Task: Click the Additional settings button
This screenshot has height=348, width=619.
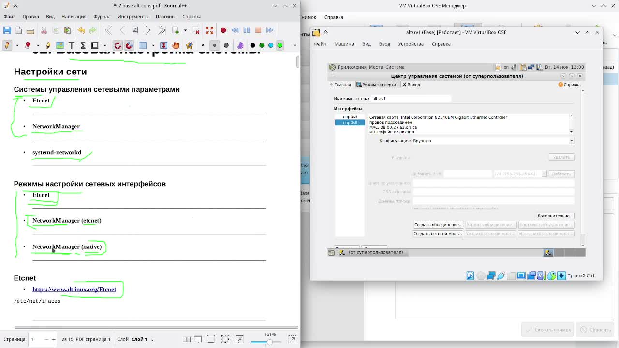Action: (555, 216)
